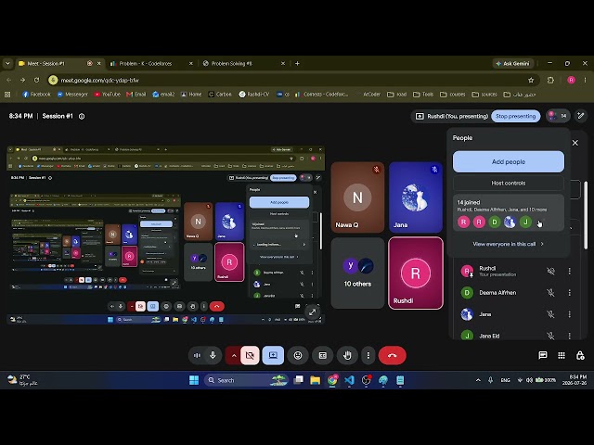Open the annotation sparkle pen icon
The width and height of the screenshot is (594, 445).
coord(581,116)
